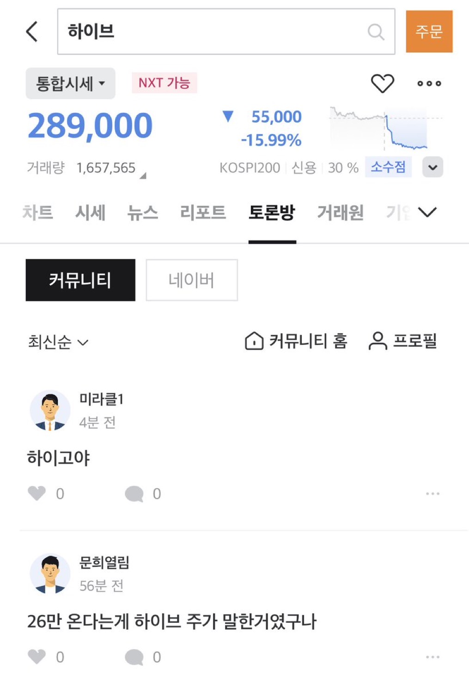469x687 pixels.
Task: Open comments on the 문희열림 post
Action: pyautogui.click(x=134, y=657)
